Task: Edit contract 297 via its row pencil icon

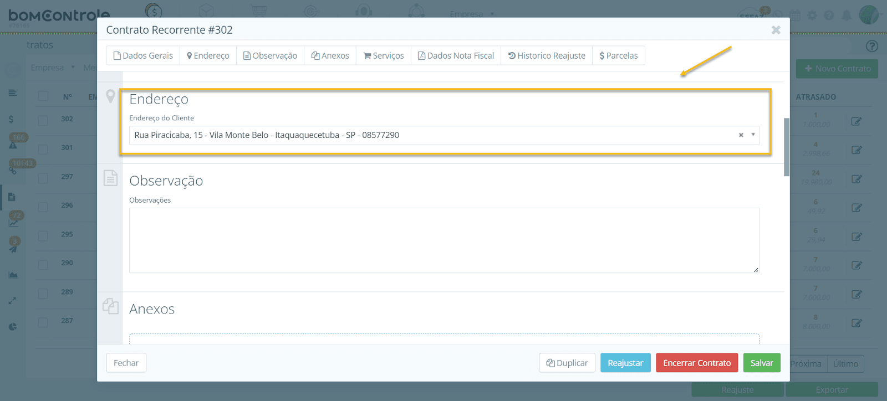Action: pyautogui.click(x=857, y=179)
